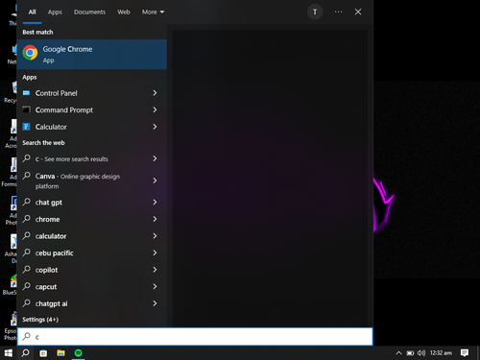Image resolution: width=480 pixels, height=360 pixels.
Task: Expand Control Panel result arrow
Action: [x=155, y=93]
